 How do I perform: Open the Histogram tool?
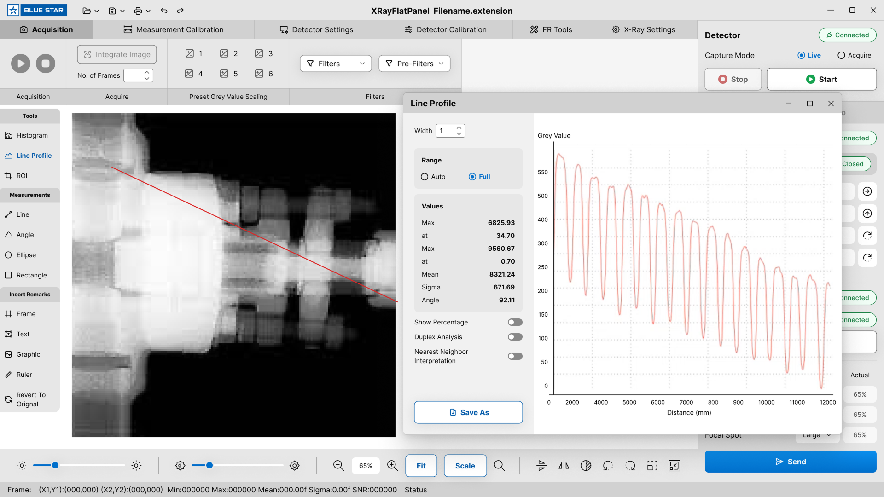pyautogui.click(x=31, y=135)
